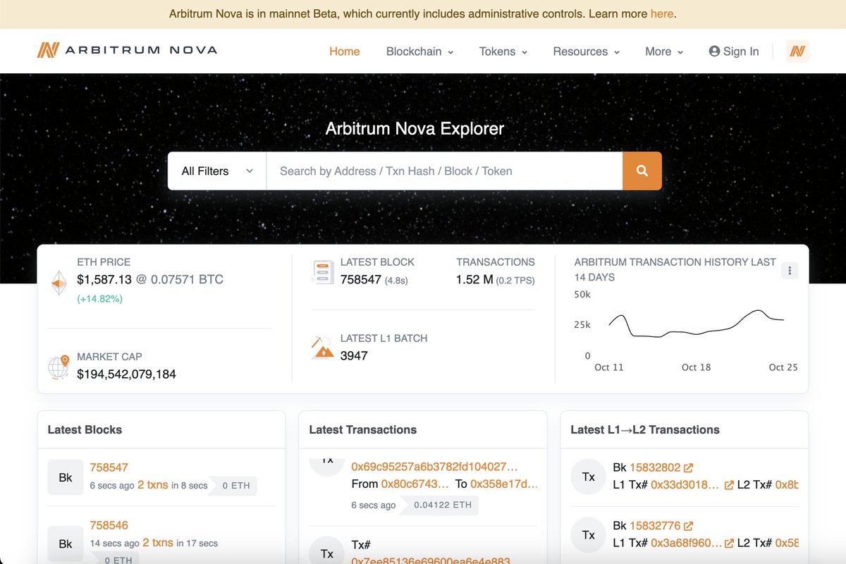Click Latest L1 Batch value 3947
Image resolution: width=846 pixels, height=564 pixels.
(x=354, y=356)
